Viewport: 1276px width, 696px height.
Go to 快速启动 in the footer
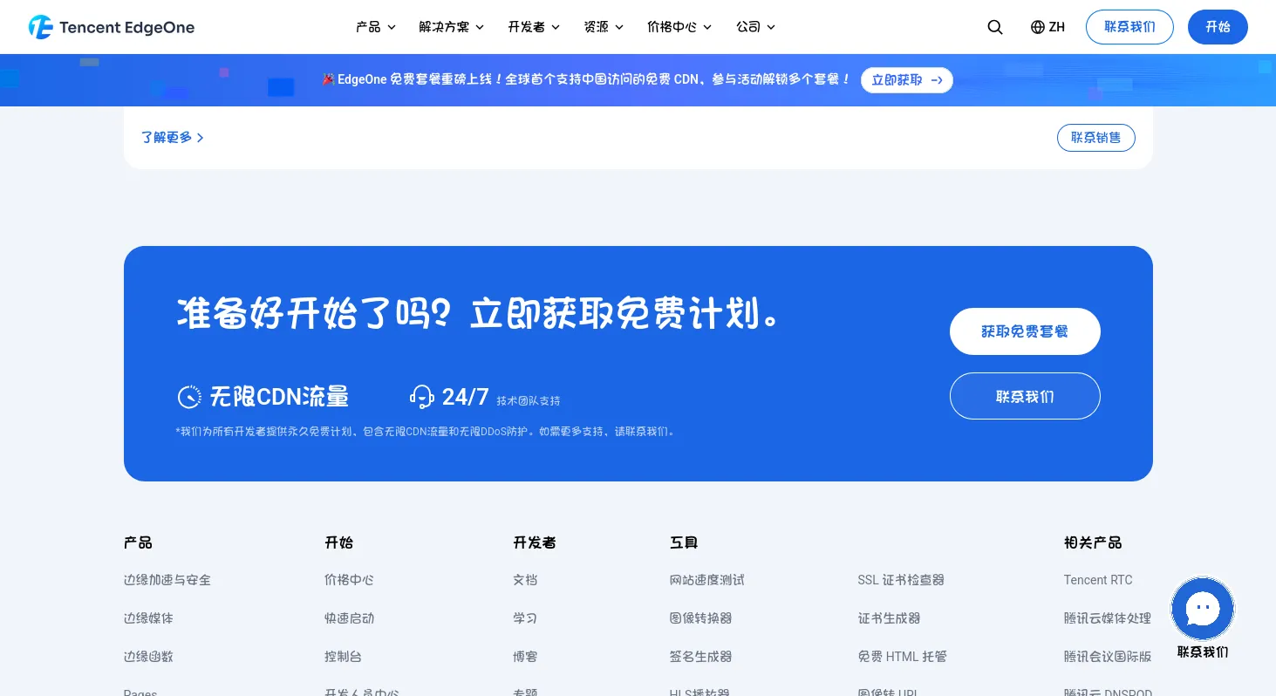[x=349, y=618]
